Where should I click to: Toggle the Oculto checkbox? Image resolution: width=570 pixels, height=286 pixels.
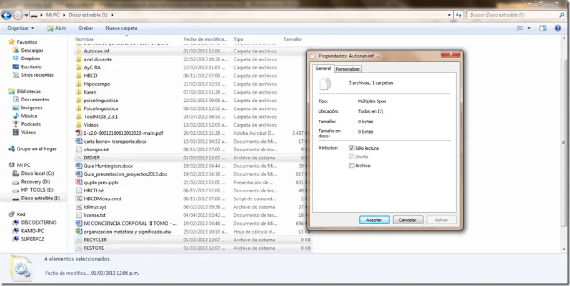coord(351,157)
